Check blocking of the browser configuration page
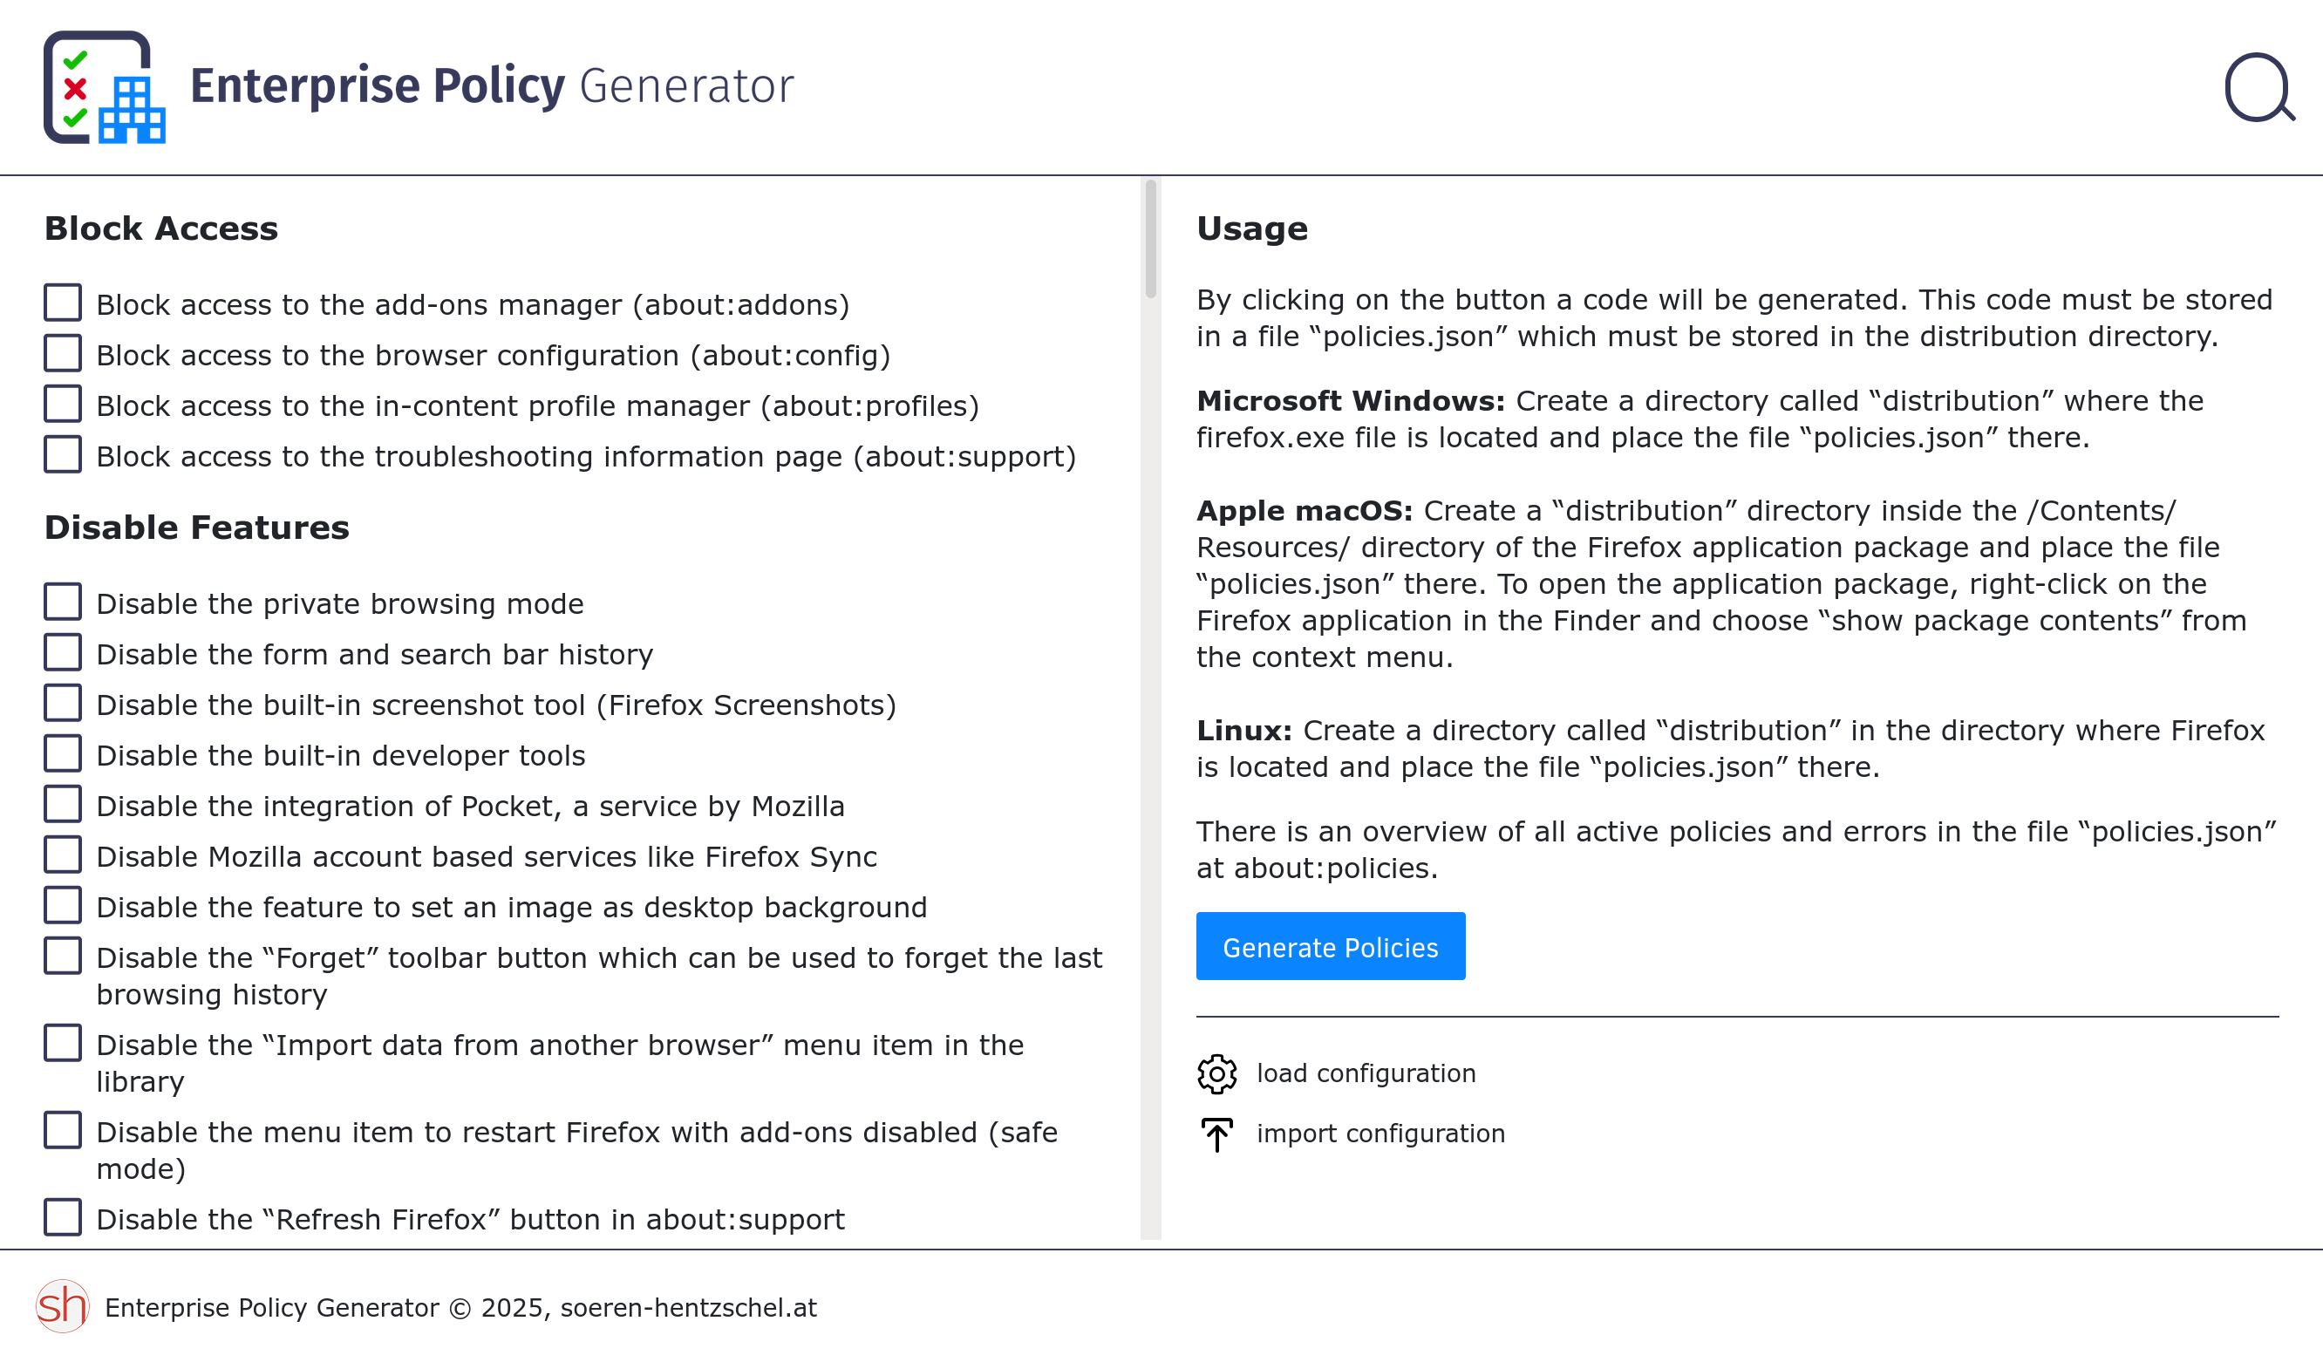 [62, 351]
